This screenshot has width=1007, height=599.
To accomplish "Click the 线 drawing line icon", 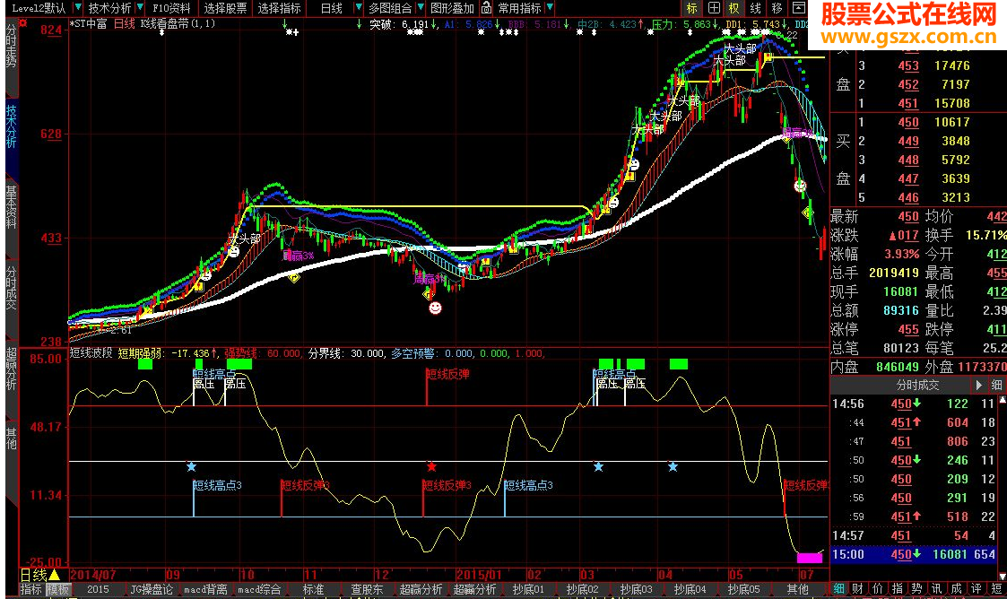I will click(755, 8).
